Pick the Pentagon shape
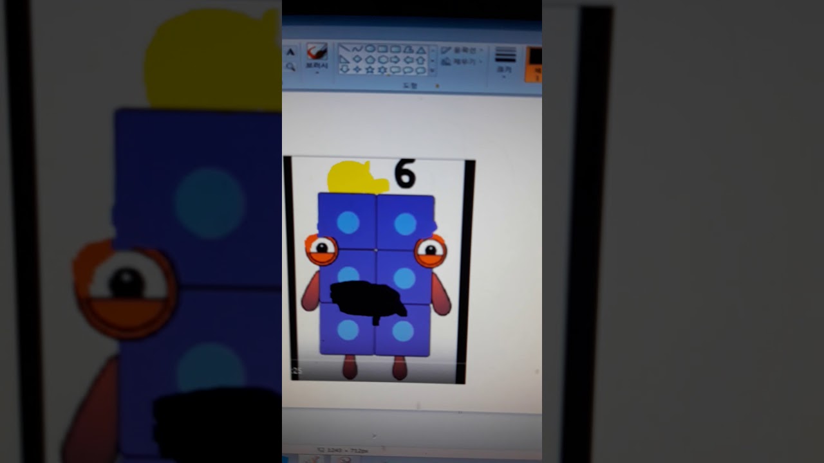 370,60
